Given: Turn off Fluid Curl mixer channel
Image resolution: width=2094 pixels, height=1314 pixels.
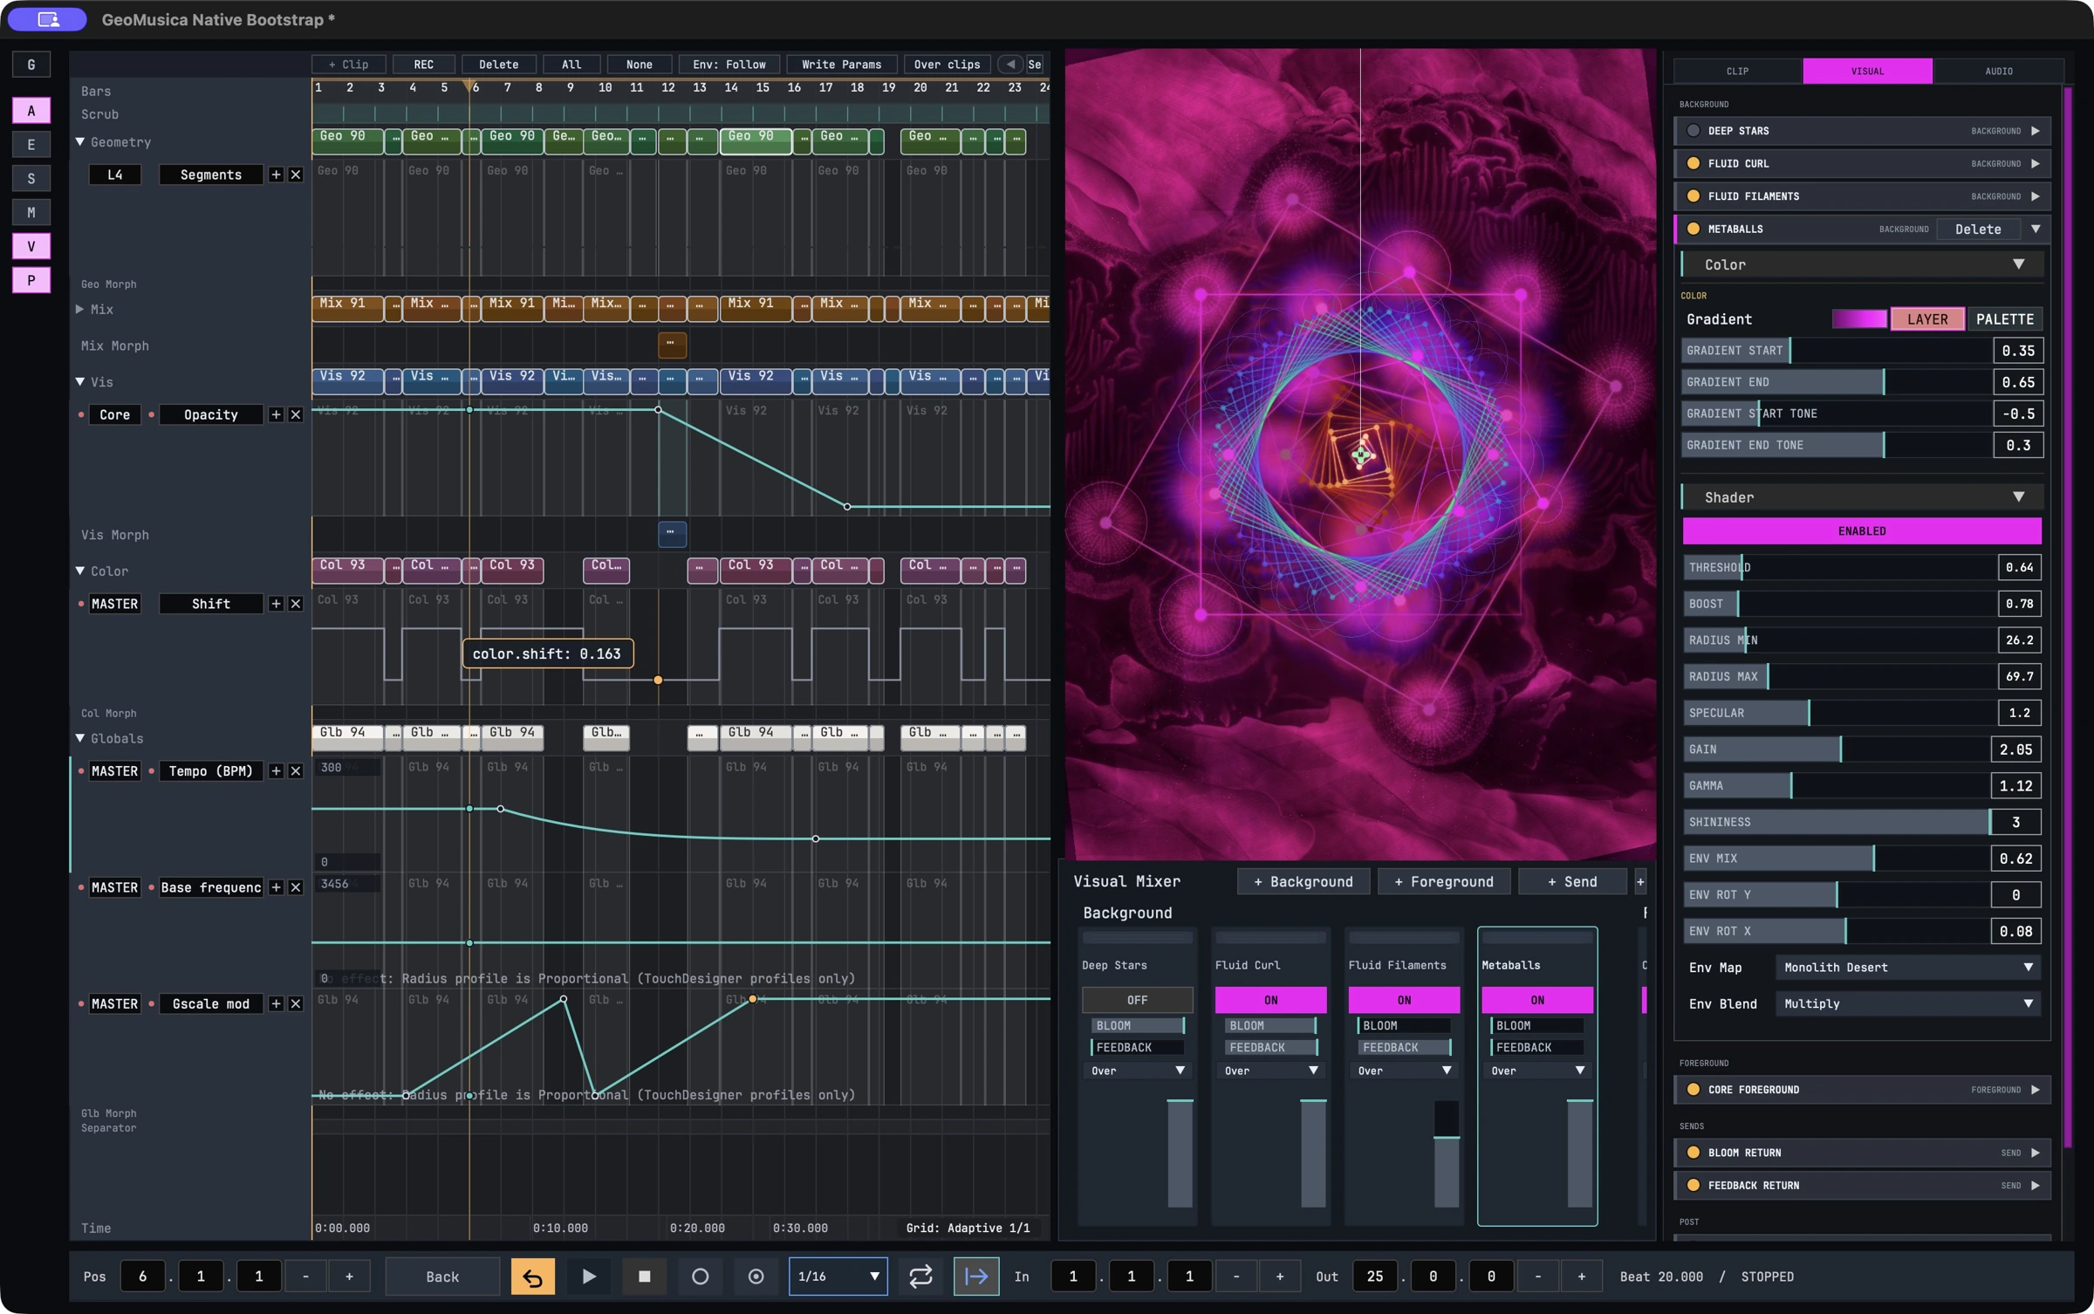Looking at the screenshot, I should click(1270, 1000).
